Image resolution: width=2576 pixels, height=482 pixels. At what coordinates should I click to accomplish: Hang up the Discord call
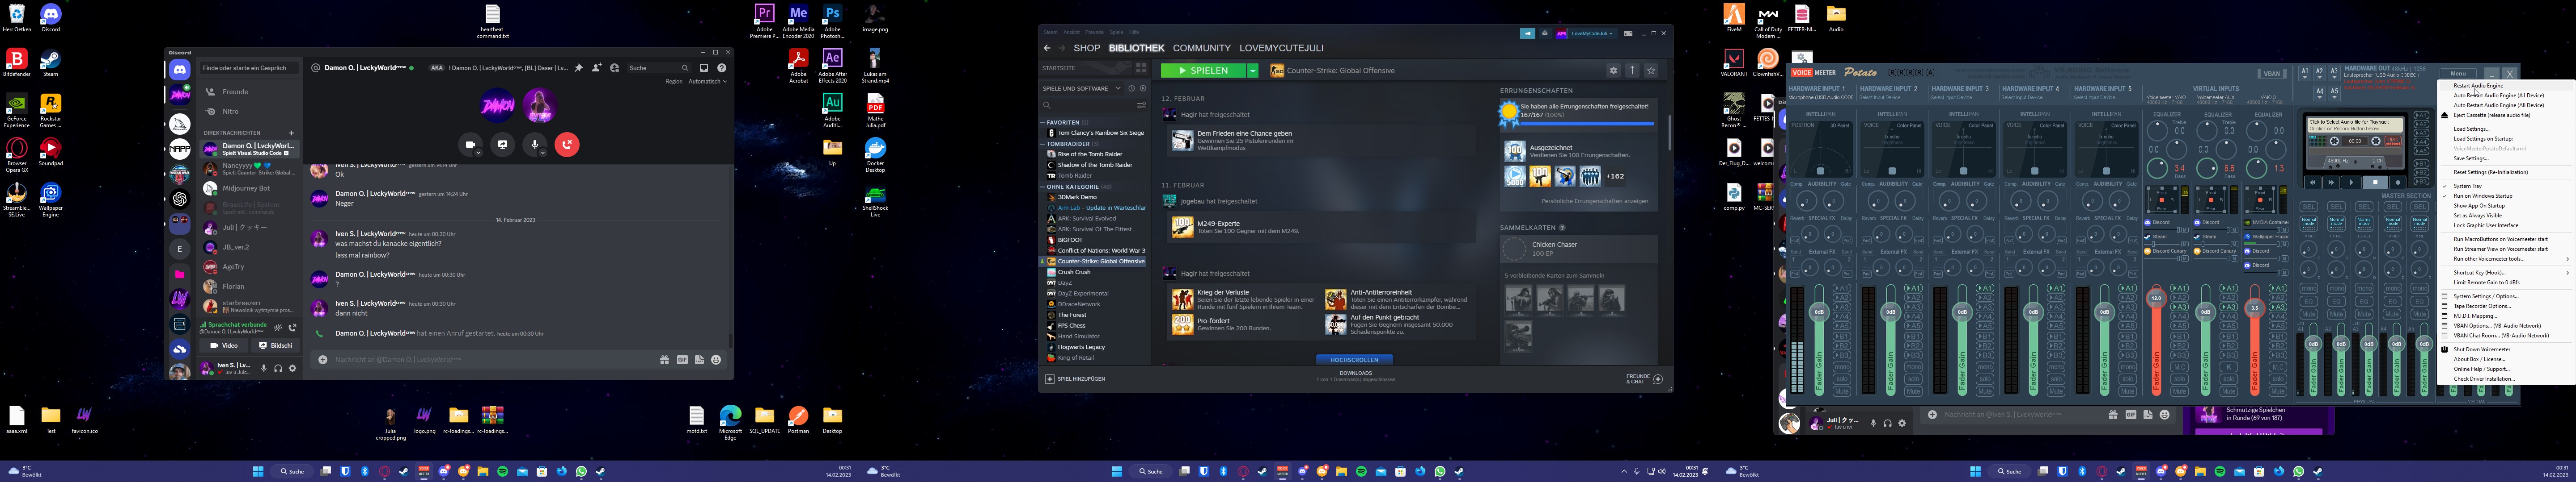(x=567, y=145)
